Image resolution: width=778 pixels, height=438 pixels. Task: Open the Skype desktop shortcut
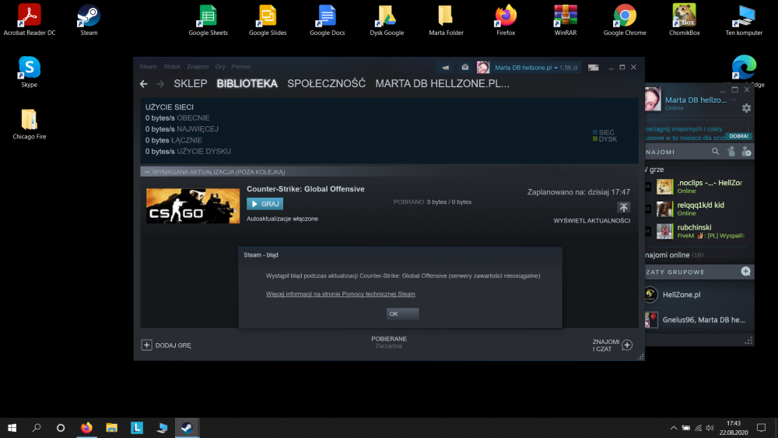click(30, 72)
